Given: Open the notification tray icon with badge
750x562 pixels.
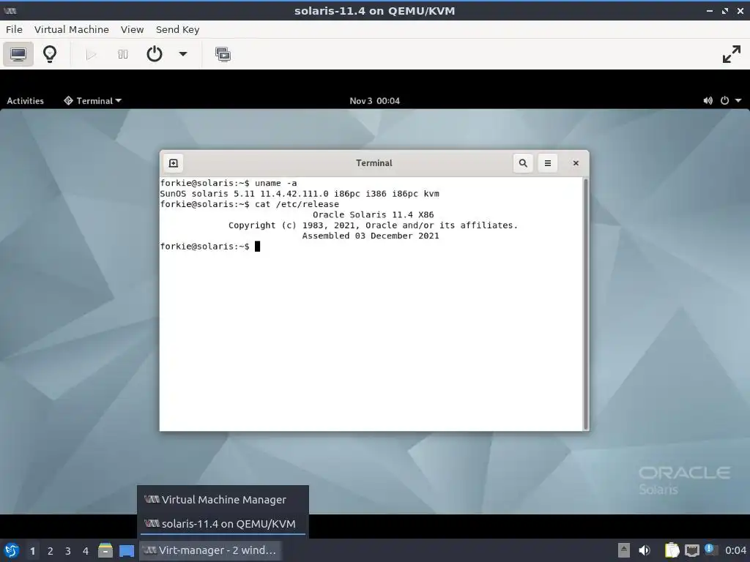Looking at the screenshot, I should click(710, 550).
